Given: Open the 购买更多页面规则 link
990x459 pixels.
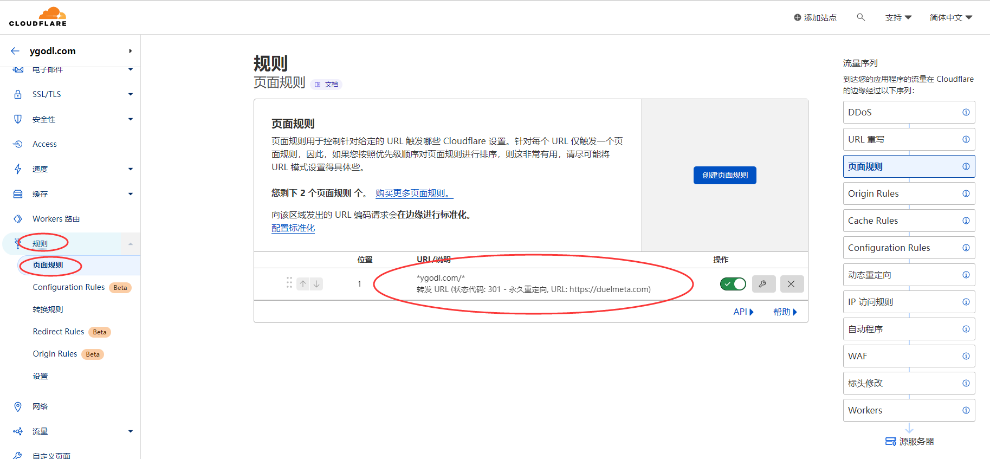Looking at the screenshot, I should click(x=415, y=193).
